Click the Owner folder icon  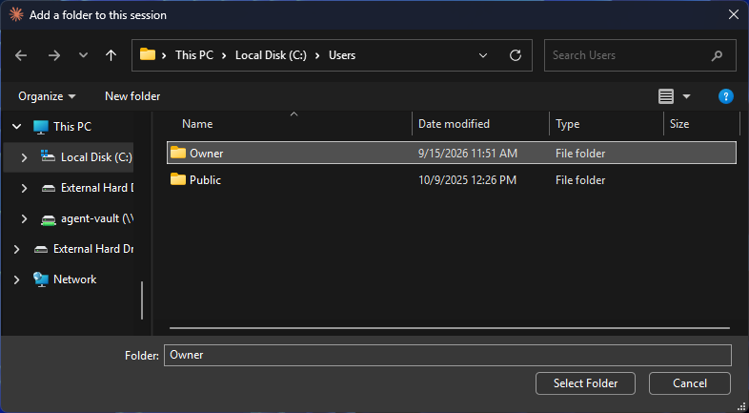(178, 153)
